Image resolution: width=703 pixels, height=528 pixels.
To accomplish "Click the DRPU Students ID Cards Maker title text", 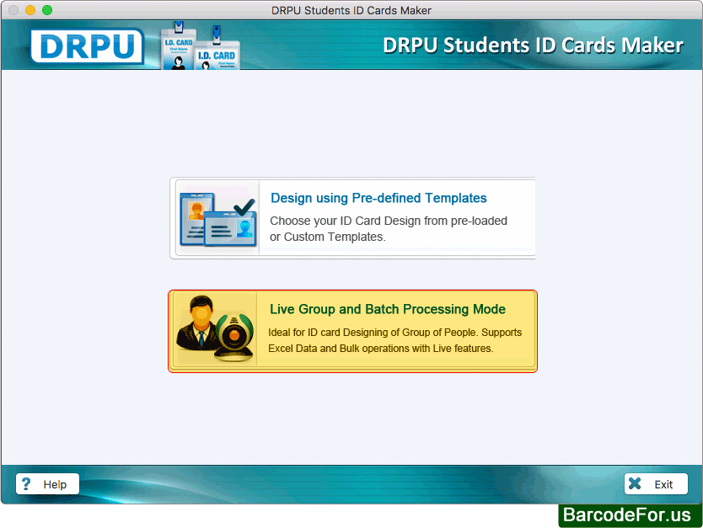I will coord(532,45).
